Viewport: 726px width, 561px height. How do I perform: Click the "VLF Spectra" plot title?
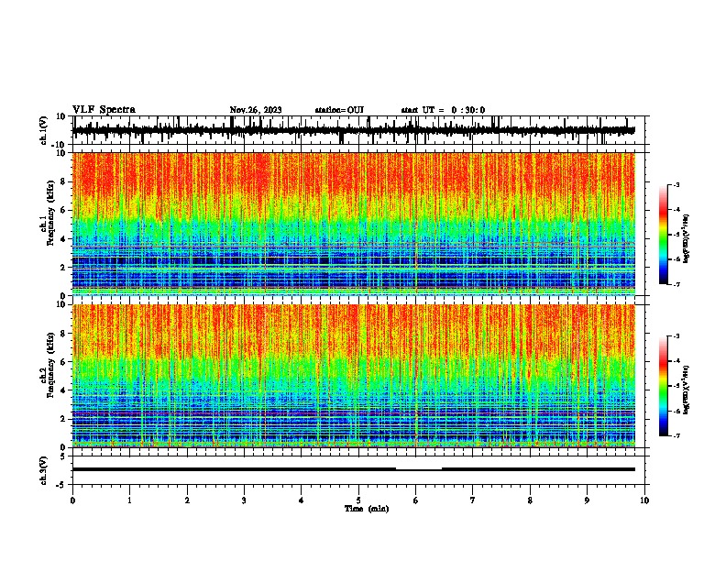[x=104, y=110]
